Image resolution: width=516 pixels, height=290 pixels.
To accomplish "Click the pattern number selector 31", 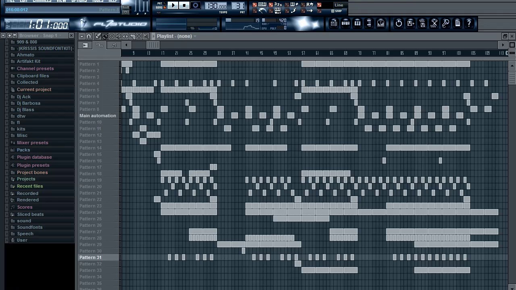I will (238, 6).
